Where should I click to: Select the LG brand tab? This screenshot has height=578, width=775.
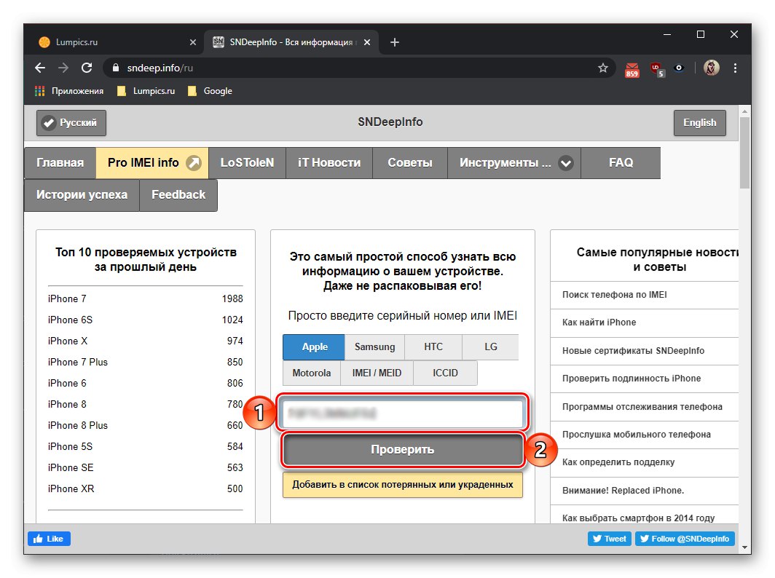[x=490, y=347]
